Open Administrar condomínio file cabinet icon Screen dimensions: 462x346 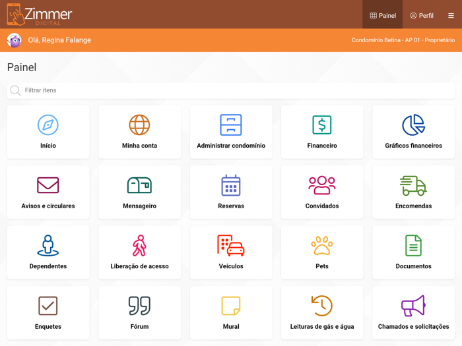click(x=231, y=125)
